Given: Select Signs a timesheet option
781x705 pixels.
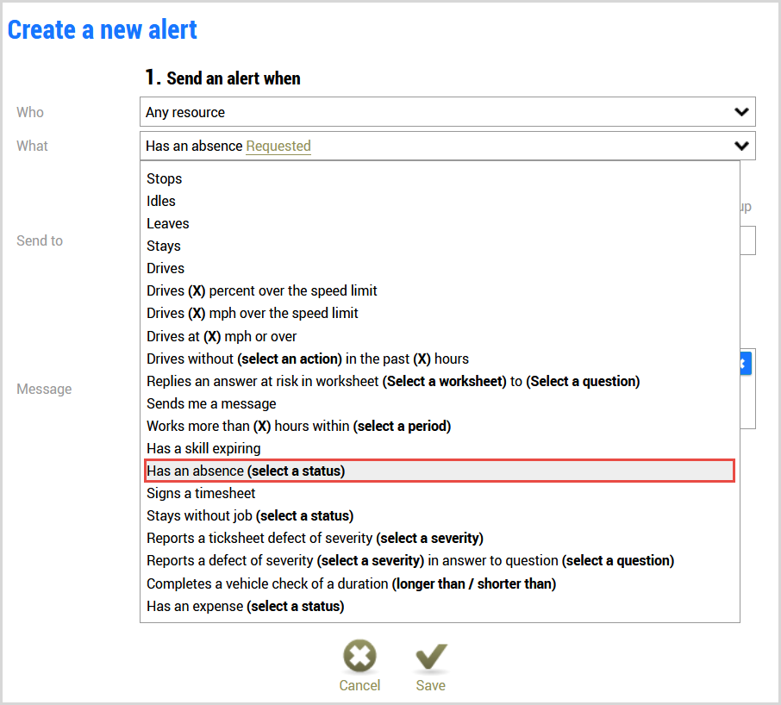Looking at the screenshot, I should click(440, 493).
